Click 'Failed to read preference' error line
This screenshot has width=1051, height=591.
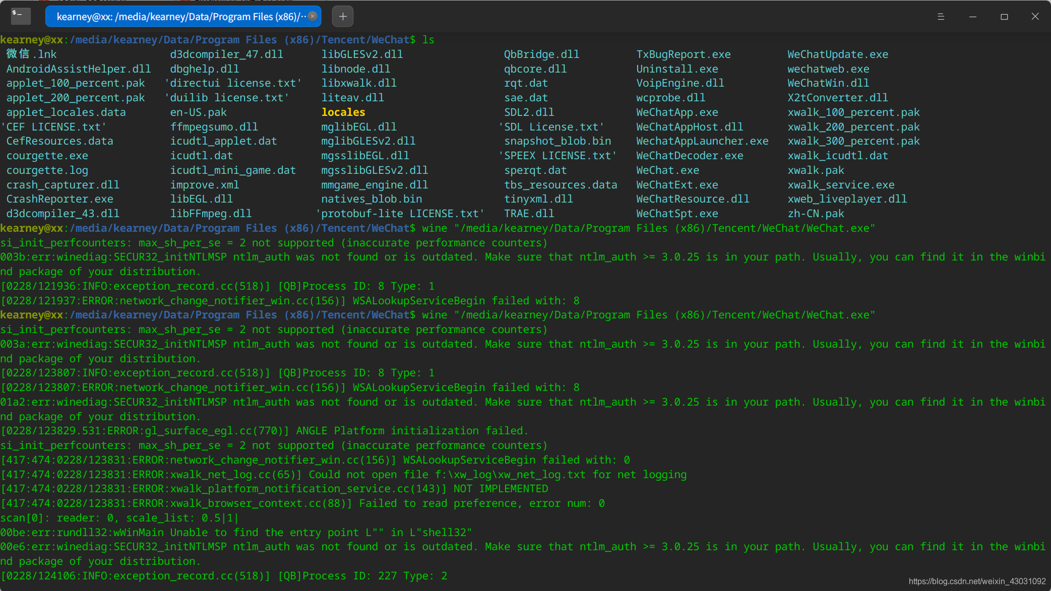coord(302,503)
